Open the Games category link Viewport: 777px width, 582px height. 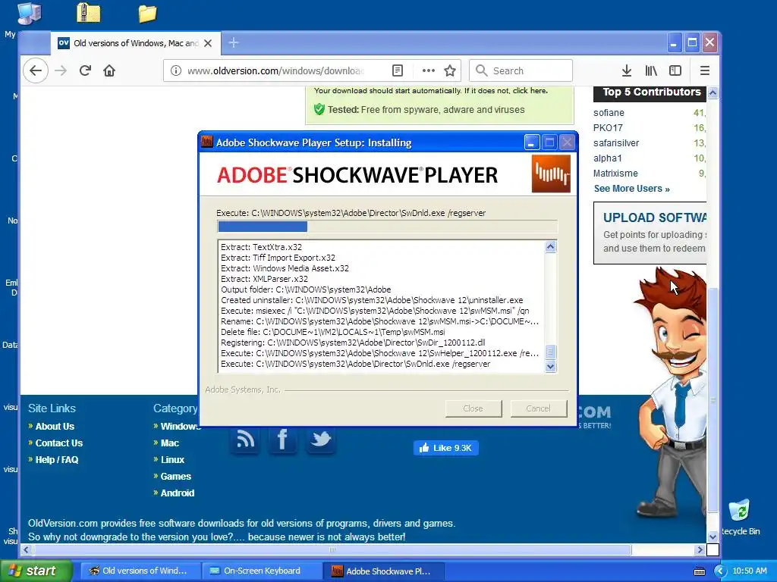point(175,477)
